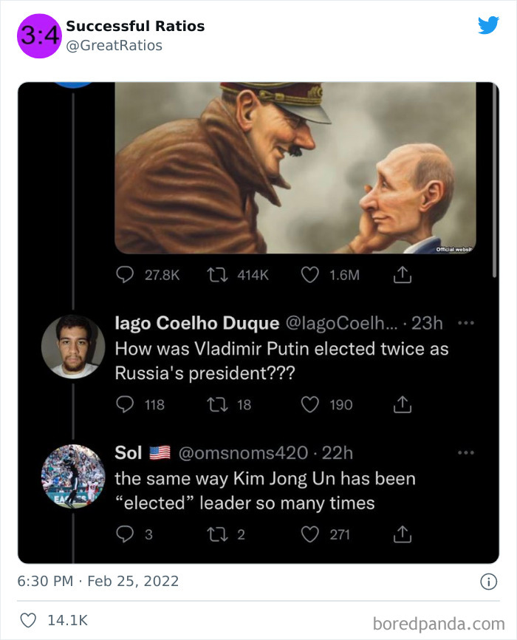517x640 pixels.
Task: Open the reply icon on the main tweet
Action: point(124,273)
